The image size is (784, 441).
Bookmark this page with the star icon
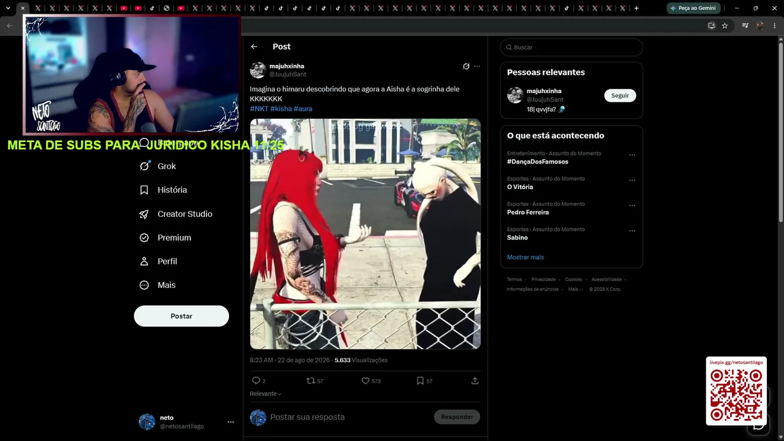(725, 26)
